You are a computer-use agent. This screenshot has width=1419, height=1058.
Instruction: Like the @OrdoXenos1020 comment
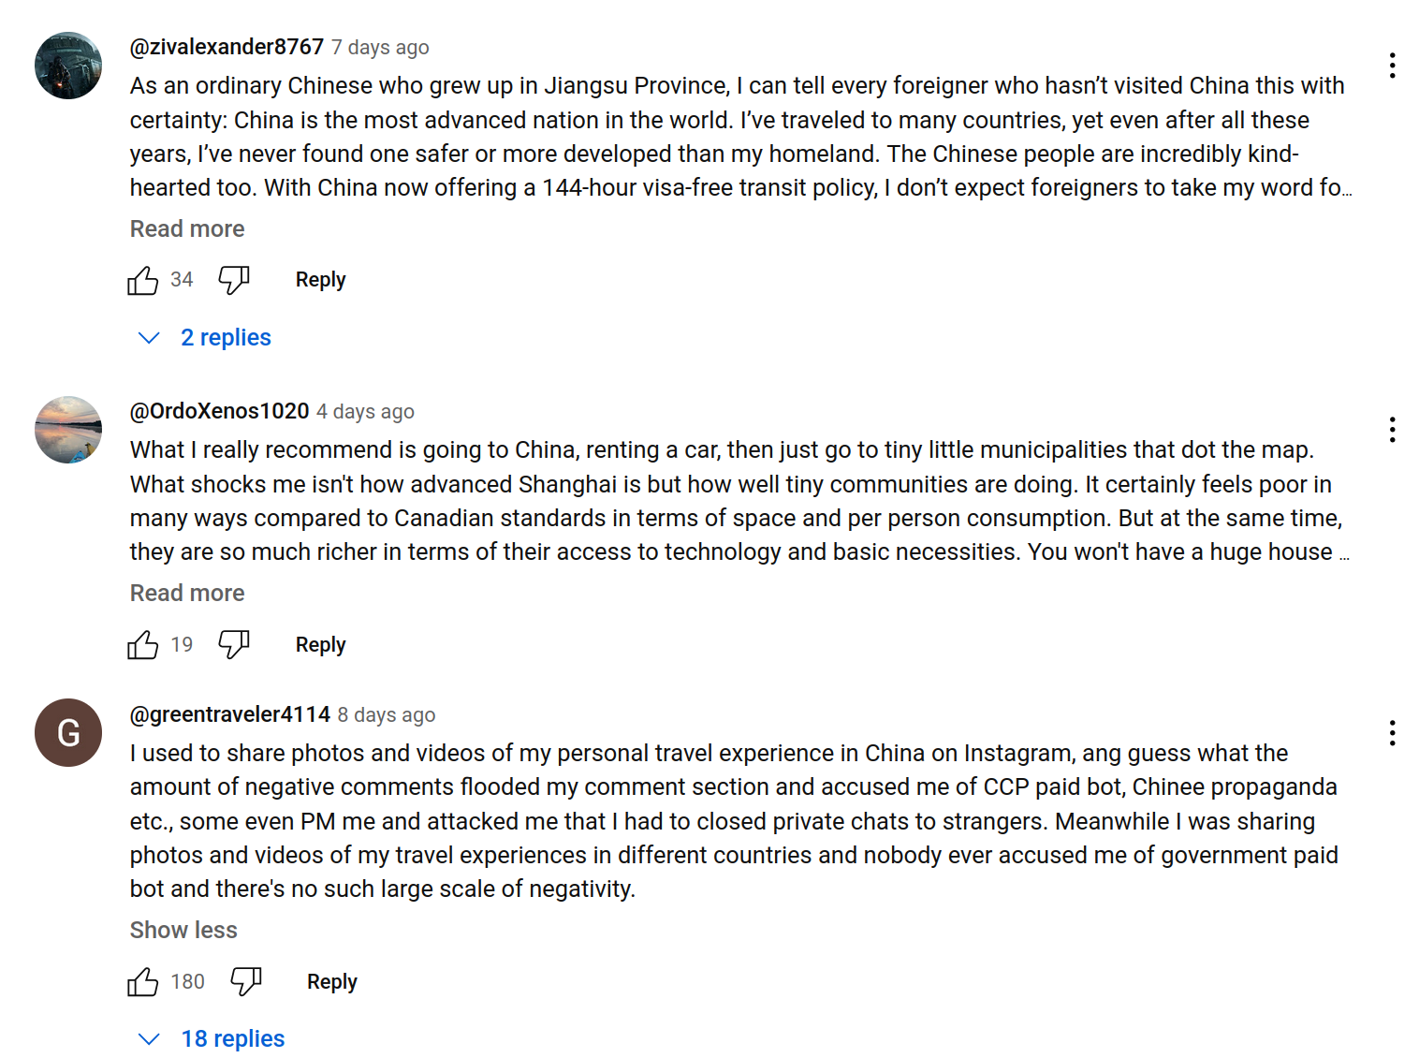(143, 645)
